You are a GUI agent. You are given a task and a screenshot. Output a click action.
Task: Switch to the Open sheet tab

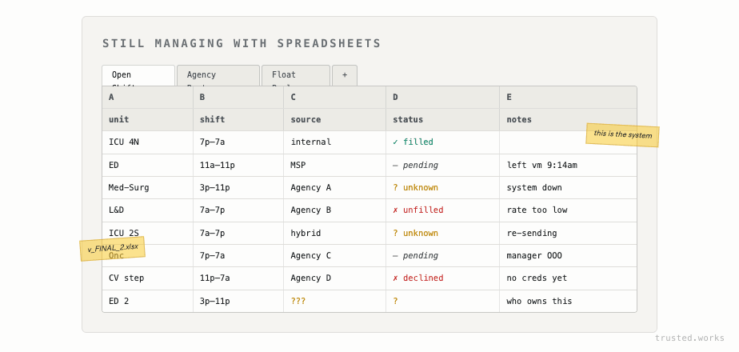click(x=138, y=75)
